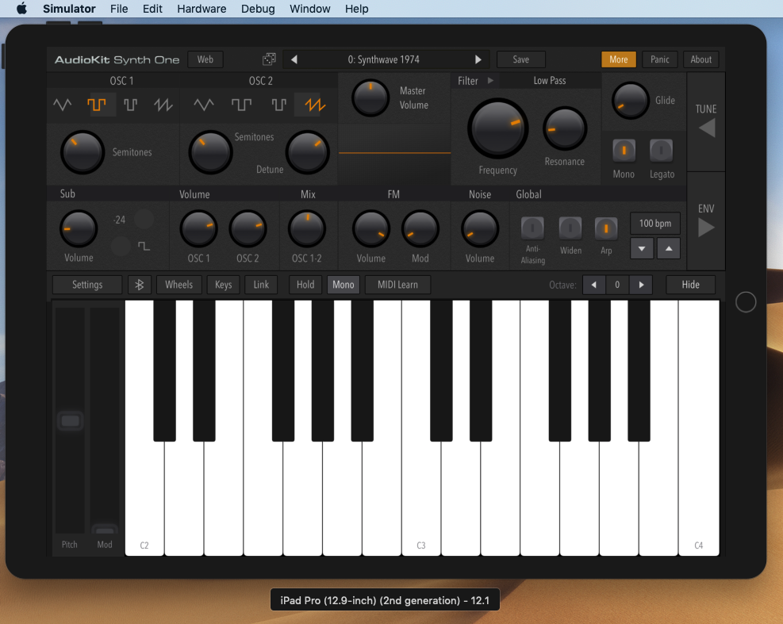This screenshot has width=783, height=624.
Task: Toggle the Mono switch near Glide
Action: pyautogui.click(x=624, y=151)
